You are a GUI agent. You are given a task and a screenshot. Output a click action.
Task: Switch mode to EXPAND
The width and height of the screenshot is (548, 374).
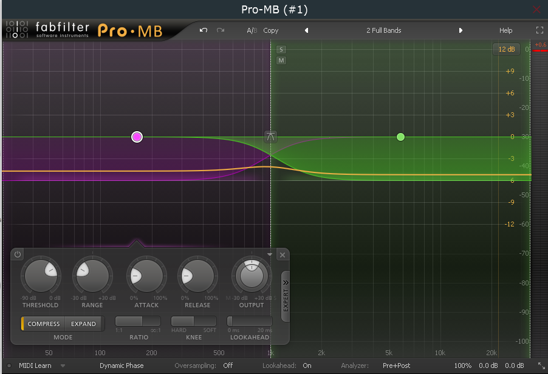point(83,324)
